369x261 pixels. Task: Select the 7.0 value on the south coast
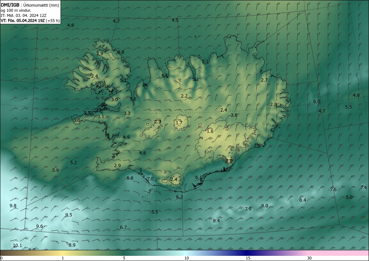[x=150, y=179]
